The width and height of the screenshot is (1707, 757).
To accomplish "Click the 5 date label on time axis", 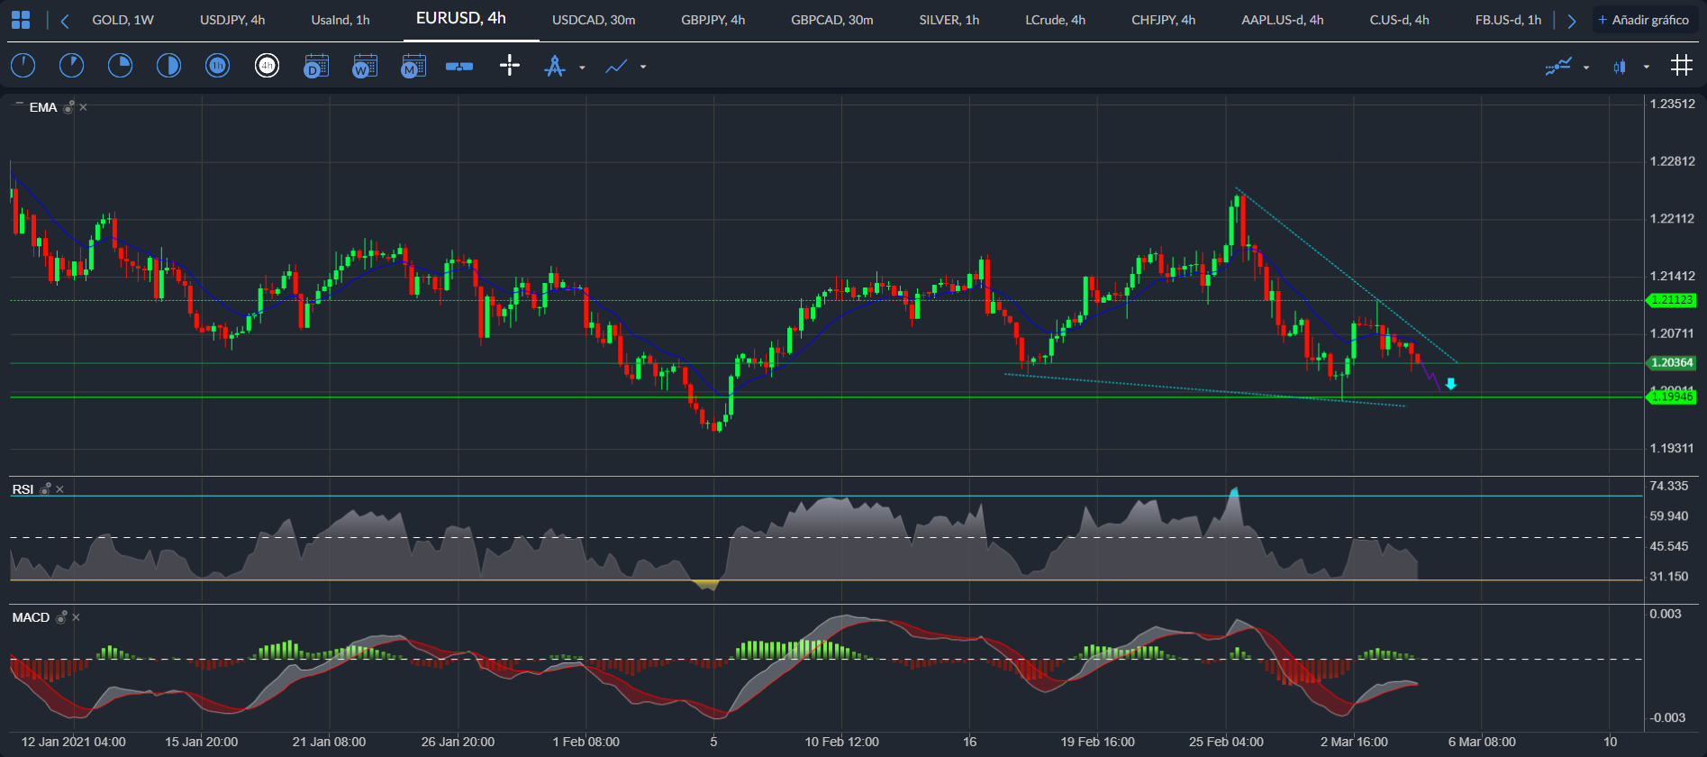I will click(x=713, y=742).
